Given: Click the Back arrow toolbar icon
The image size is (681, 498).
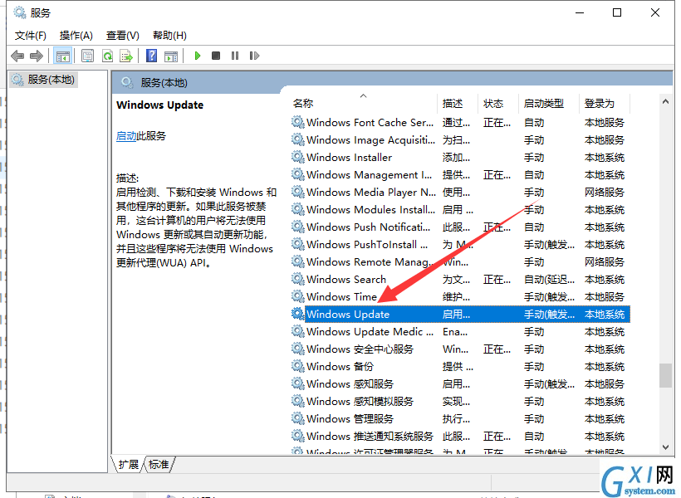Looking at the screenshot, I should [17, 56].
